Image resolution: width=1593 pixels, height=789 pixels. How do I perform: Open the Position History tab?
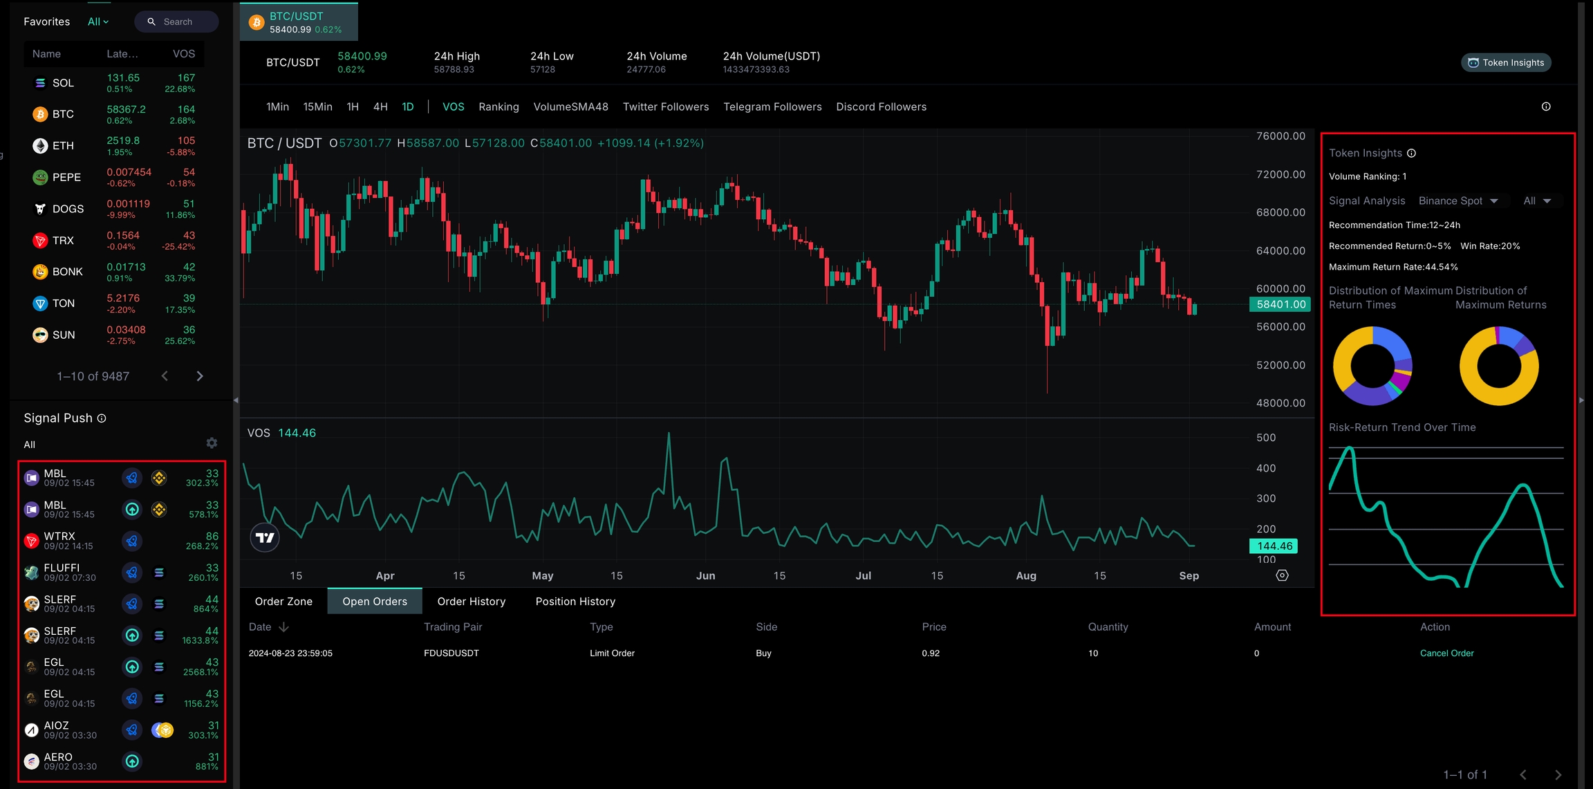tap(575, 602)
